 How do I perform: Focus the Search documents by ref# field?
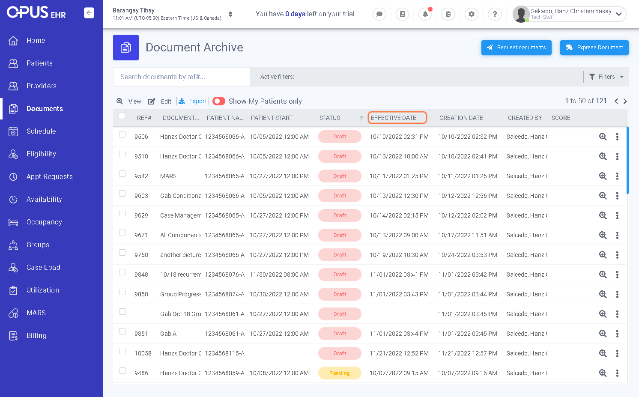pos(182,77)
